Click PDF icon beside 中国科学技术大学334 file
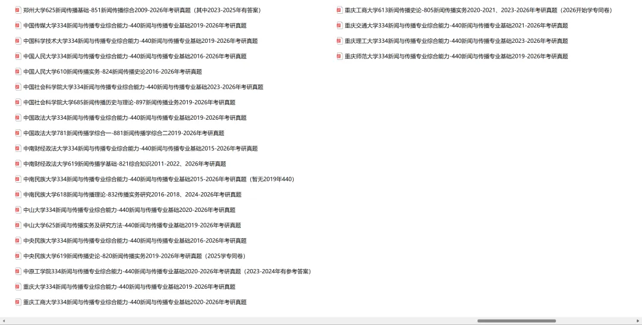The image size is (642, 325). click(18, 40)
